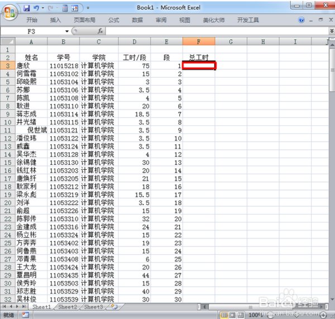Switch to Page Break Preview
Viewport: 335px width, 319px height.
240,315
